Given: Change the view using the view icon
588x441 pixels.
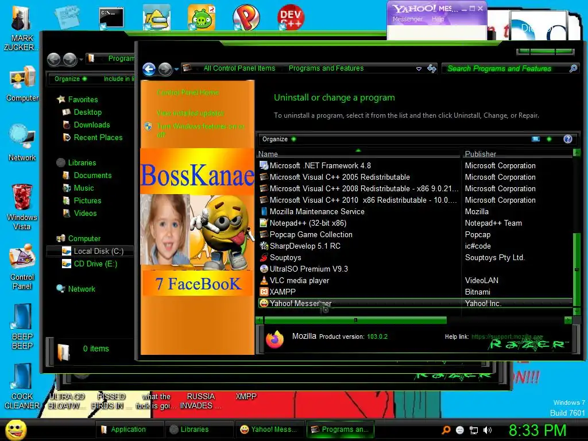Looking at the screenshot, I should pos(536,139).
